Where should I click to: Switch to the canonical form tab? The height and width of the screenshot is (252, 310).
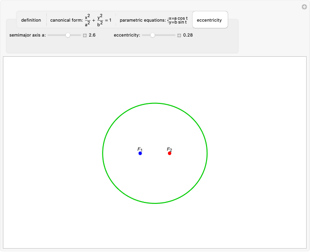coord(80,20)
